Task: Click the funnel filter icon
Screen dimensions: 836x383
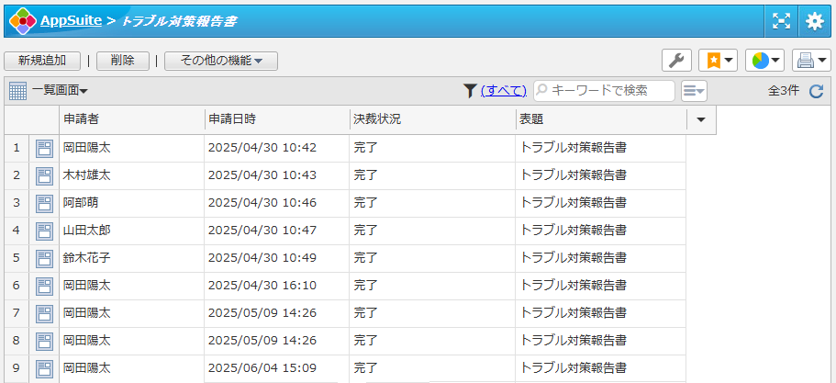Action: pos(470,90)
